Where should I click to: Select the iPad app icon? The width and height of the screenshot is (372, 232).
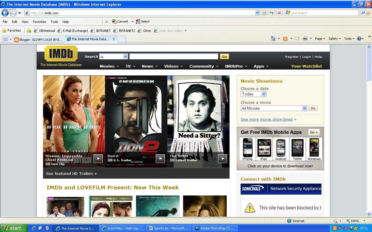pyautogui.click(x=264, y=149)
